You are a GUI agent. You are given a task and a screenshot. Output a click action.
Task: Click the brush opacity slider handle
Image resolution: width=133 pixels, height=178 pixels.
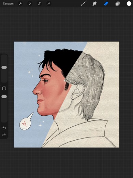tap(4, 97)
